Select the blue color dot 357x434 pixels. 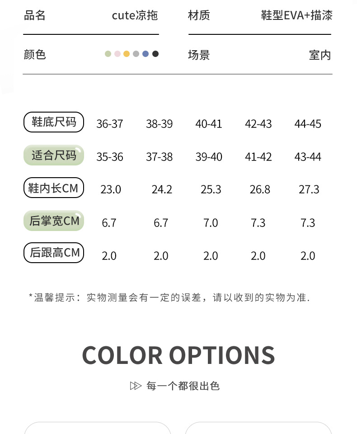point(146,54)
